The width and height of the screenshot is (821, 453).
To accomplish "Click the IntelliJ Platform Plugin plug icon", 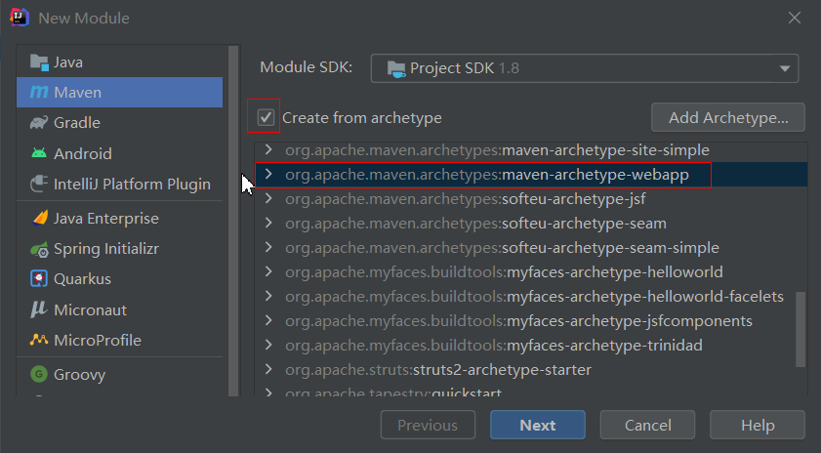I will [x=39, y=184].
